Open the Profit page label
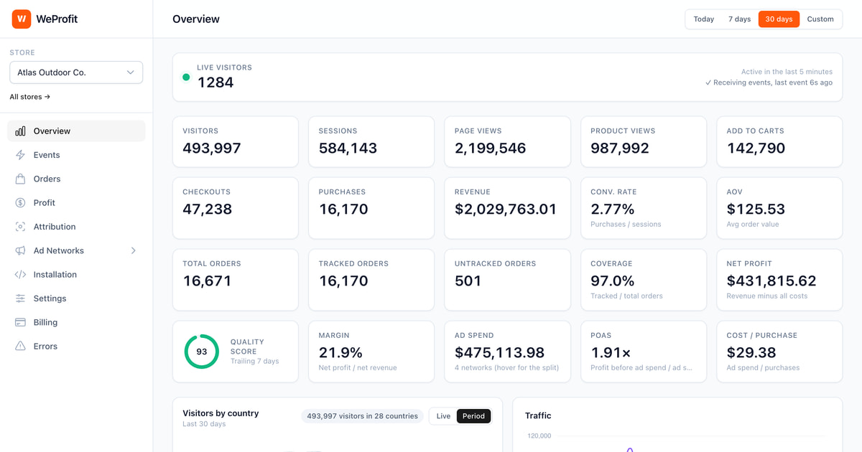862x452 pixels. pos(45,203)
